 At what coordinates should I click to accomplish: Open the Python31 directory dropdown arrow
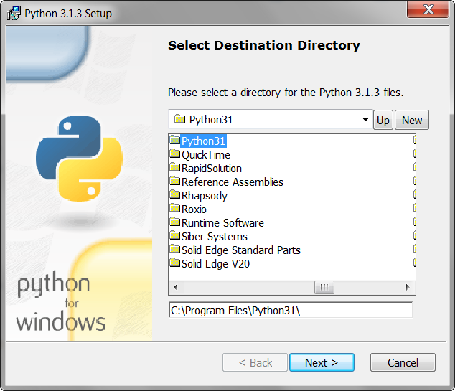point(365,120)
